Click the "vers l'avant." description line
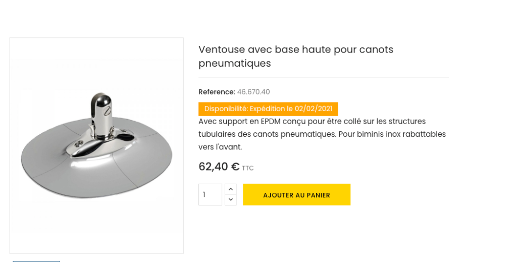Image resolution: width=517 pixels, height=262 pixels. pos(220,147)
